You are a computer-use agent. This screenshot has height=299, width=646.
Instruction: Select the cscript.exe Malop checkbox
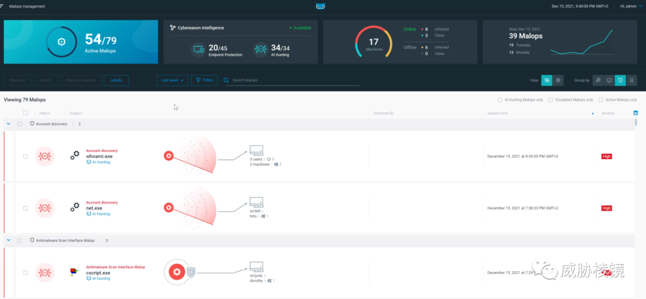pyautogui.click(x=26, y=273)
